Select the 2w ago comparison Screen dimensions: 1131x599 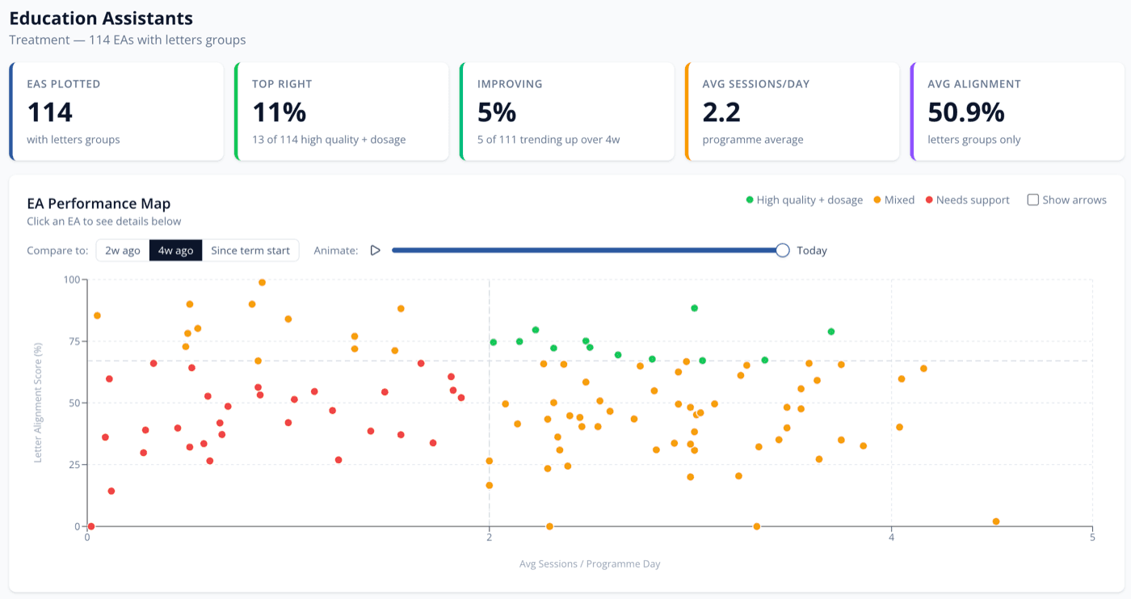(123, 251)
